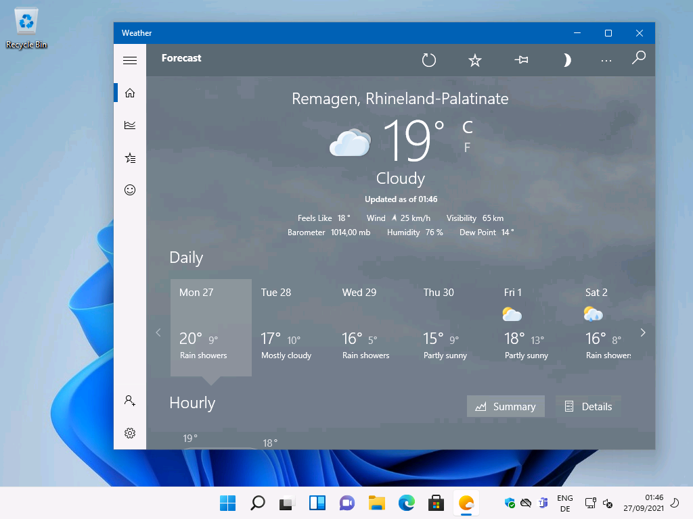Open the location search

[639, 58]
